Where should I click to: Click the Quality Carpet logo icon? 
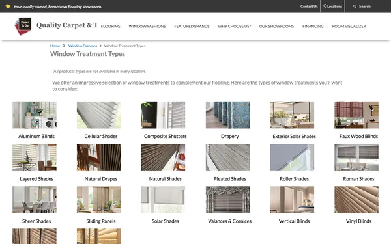pyautogui.click(x=23, y=26)
